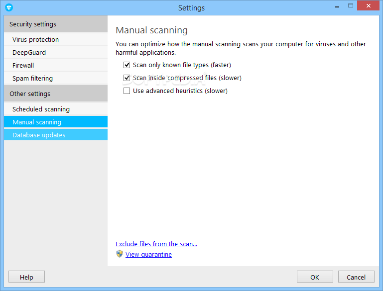383x291 pixels.
Task: Click the shield icon beside View quarantine
Action: pyautogui.click(x=120, y=254)
